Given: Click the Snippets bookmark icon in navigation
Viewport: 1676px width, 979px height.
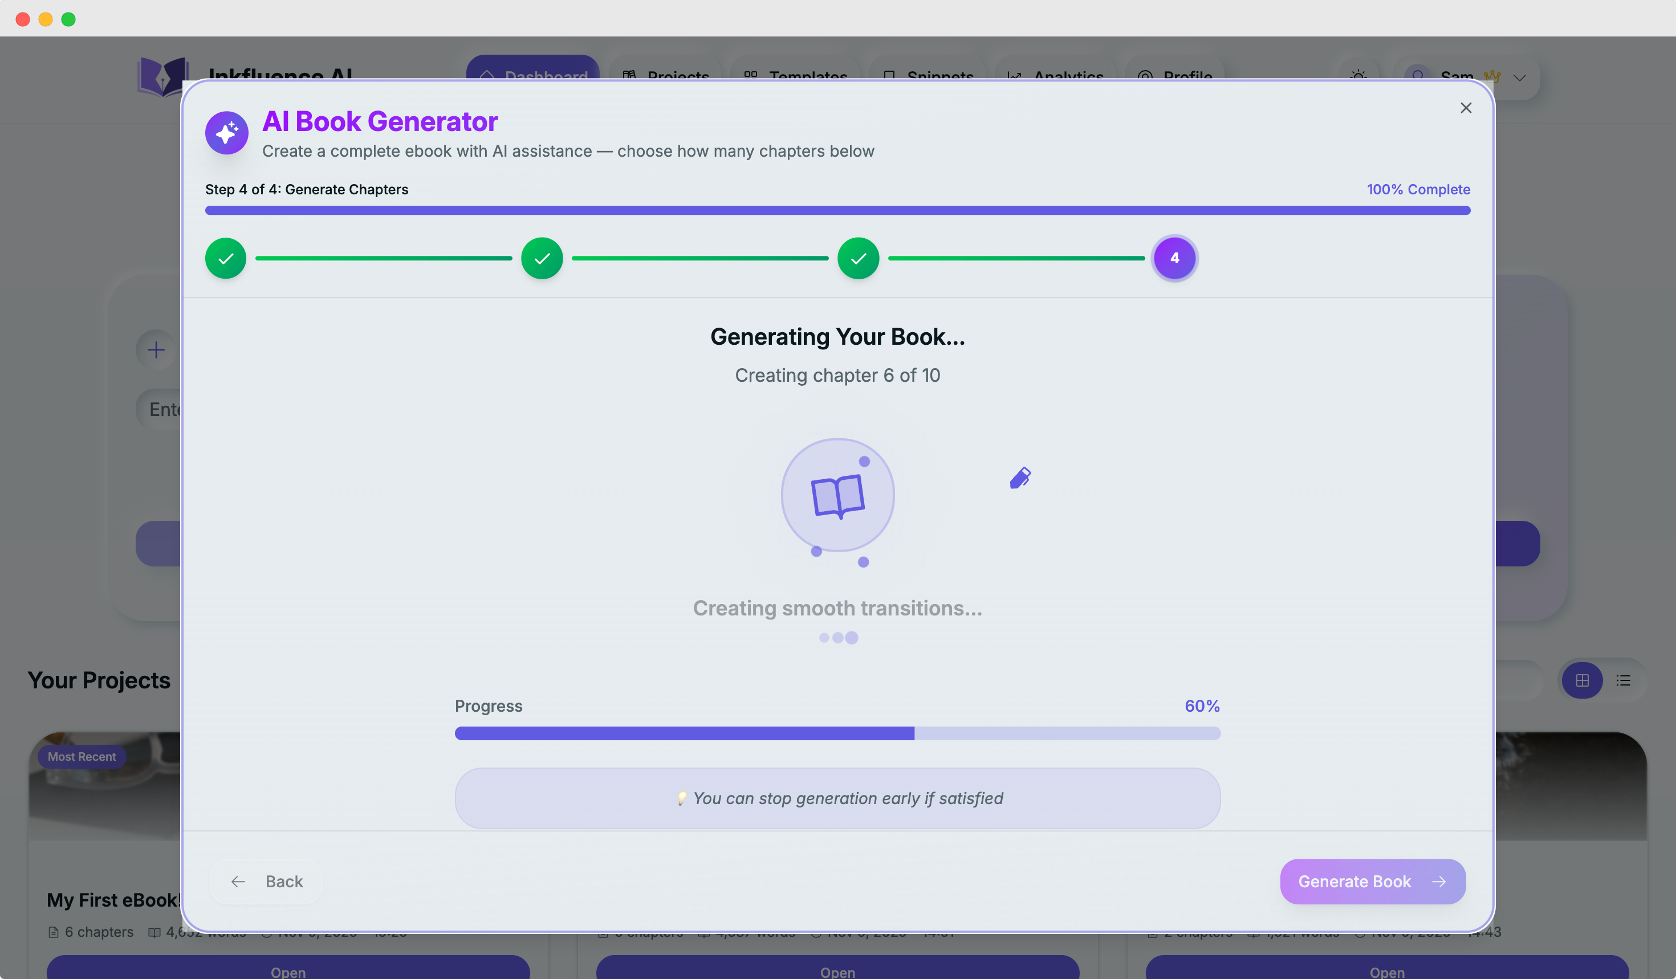Looking at the screenshot, I should coord(890,75).
